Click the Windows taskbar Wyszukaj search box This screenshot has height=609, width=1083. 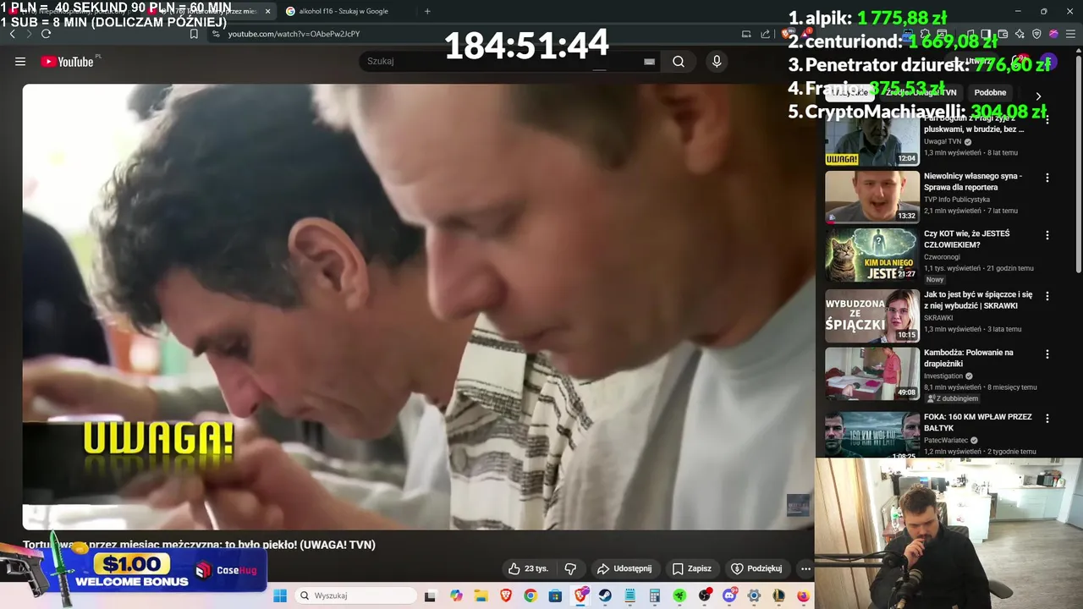tap(357, 595)
